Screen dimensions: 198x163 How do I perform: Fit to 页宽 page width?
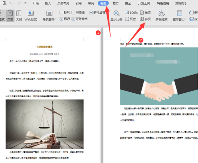coord(130,19)
